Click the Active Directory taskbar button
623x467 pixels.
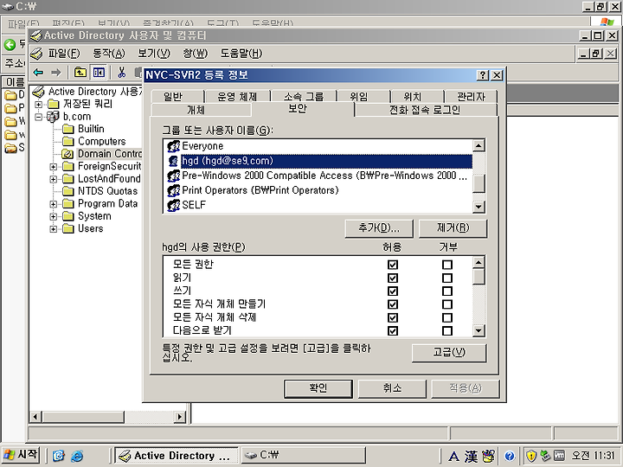pos(177,456)
